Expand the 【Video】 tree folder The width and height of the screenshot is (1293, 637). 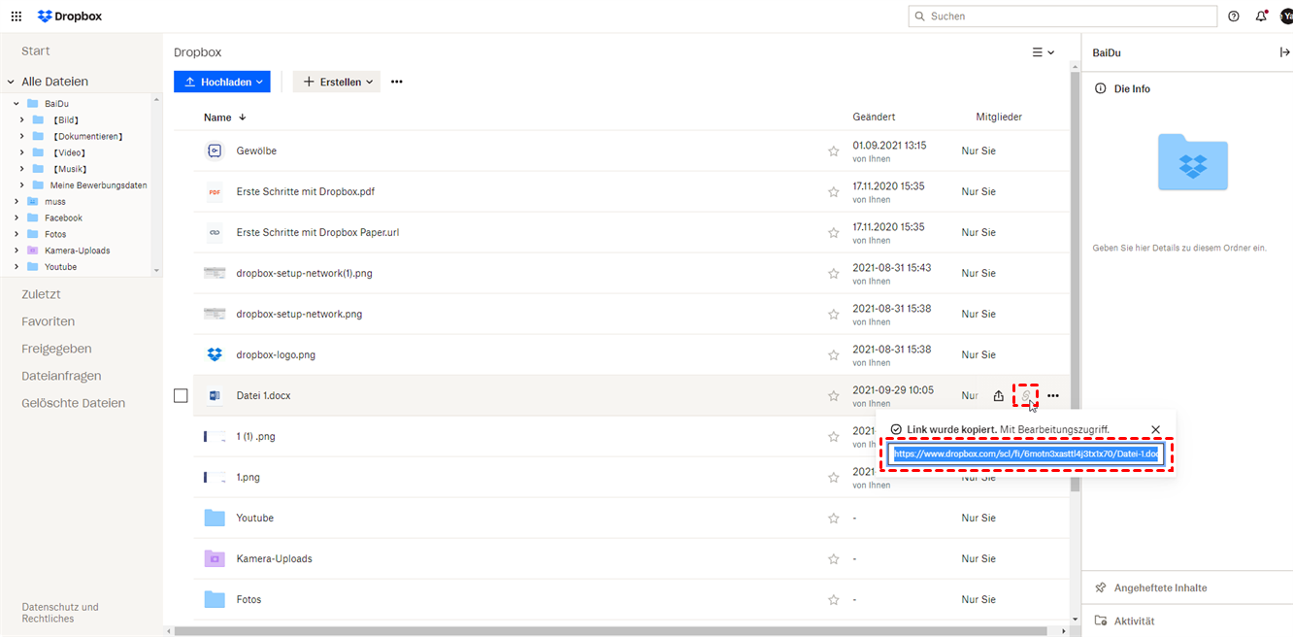(x=22, y=153)
